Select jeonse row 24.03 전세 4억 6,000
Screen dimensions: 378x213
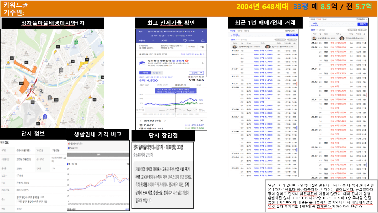(x=339, y=43)
